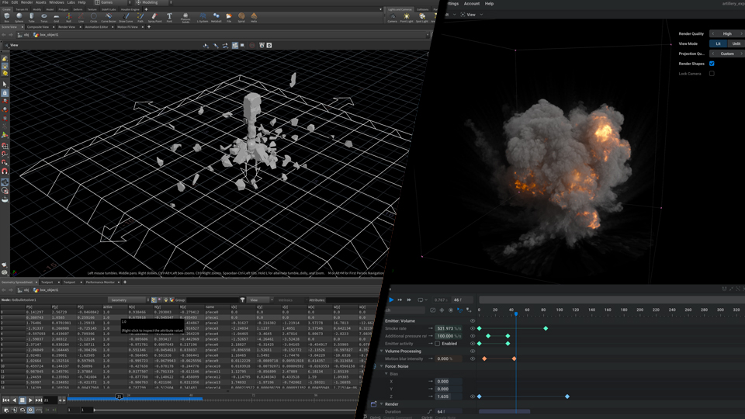Image resolution: width=745 pixels, height=419 pixels.
Task: Toggle the Lock Camera checkbox
Action: tap(712, 74)
